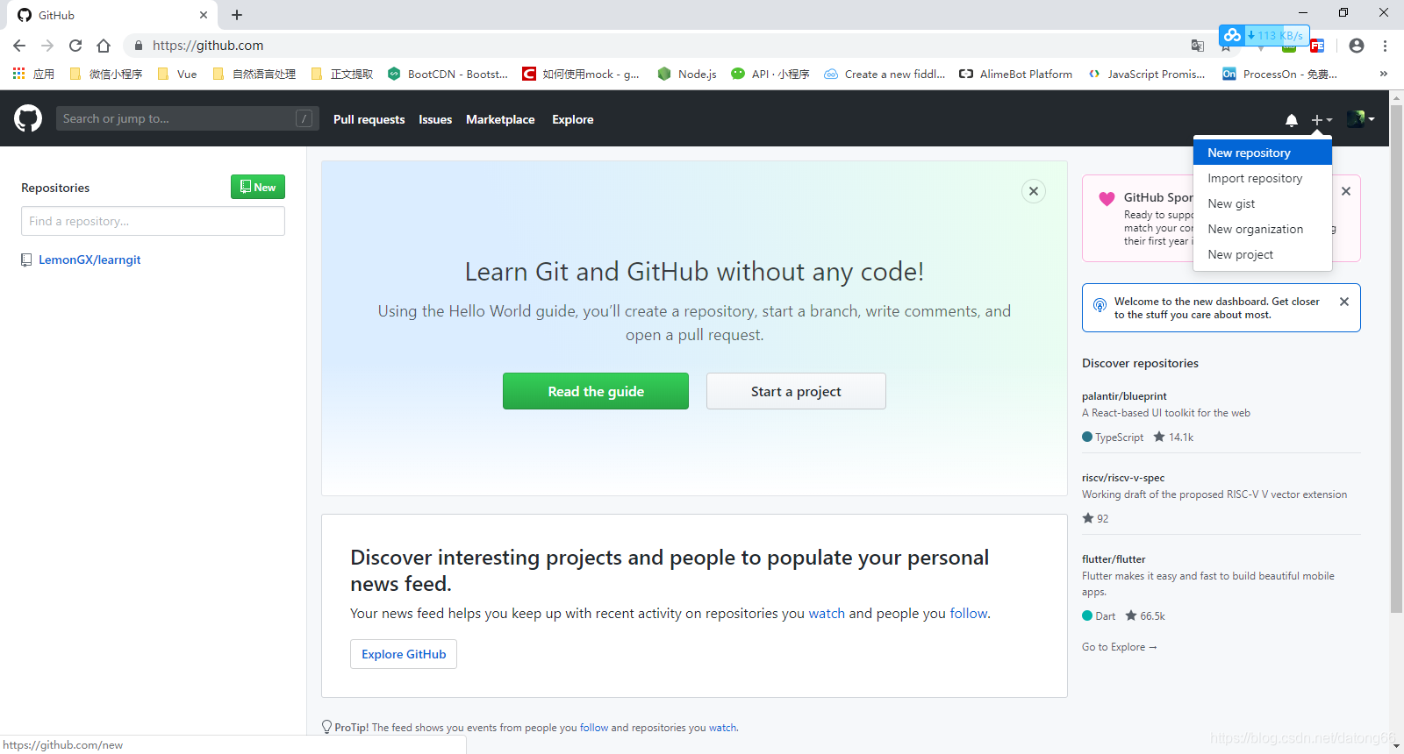Screen dimensions: 1404x754
Task: Click star count 92 for riscv-v-spec
Action: [1095, 518]
